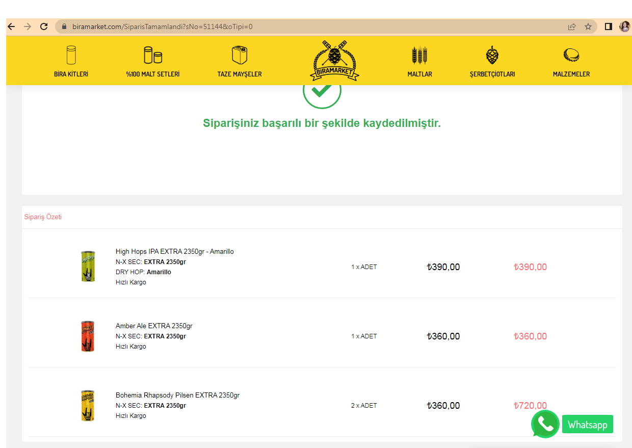Bookmark this page with the star icon
Viewport: 632px width, 448px height.
coord(588,27)
